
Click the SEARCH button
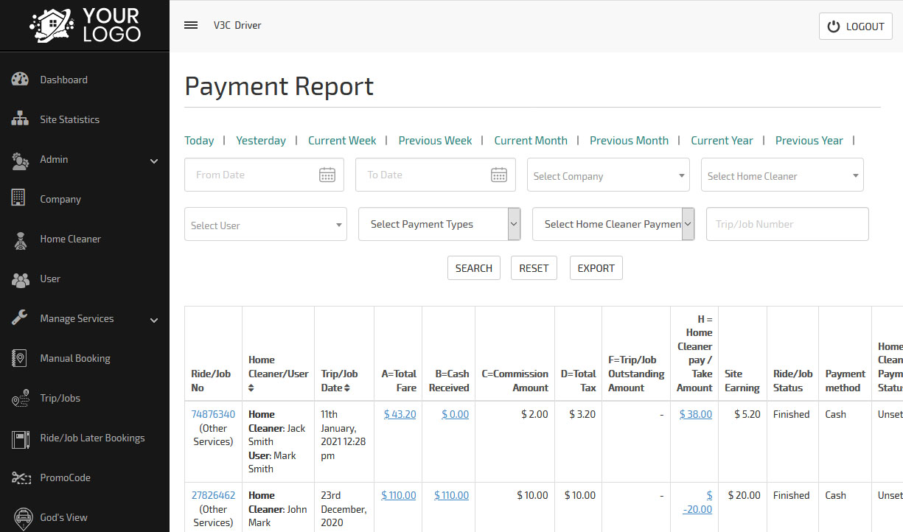click(474, 268)
